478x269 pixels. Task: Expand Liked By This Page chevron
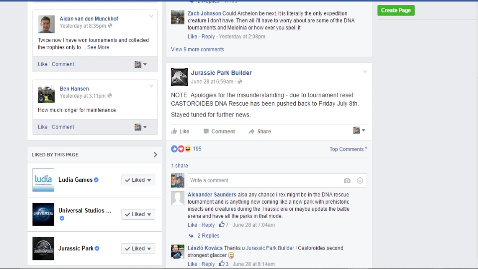pos(155,154)
